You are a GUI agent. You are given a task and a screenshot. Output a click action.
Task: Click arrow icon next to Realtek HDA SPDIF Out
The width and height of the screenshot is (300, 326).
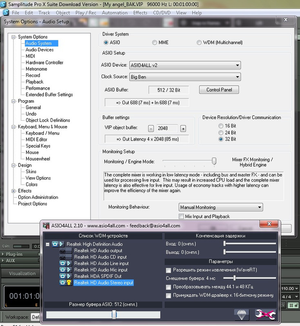coord(69,276)
